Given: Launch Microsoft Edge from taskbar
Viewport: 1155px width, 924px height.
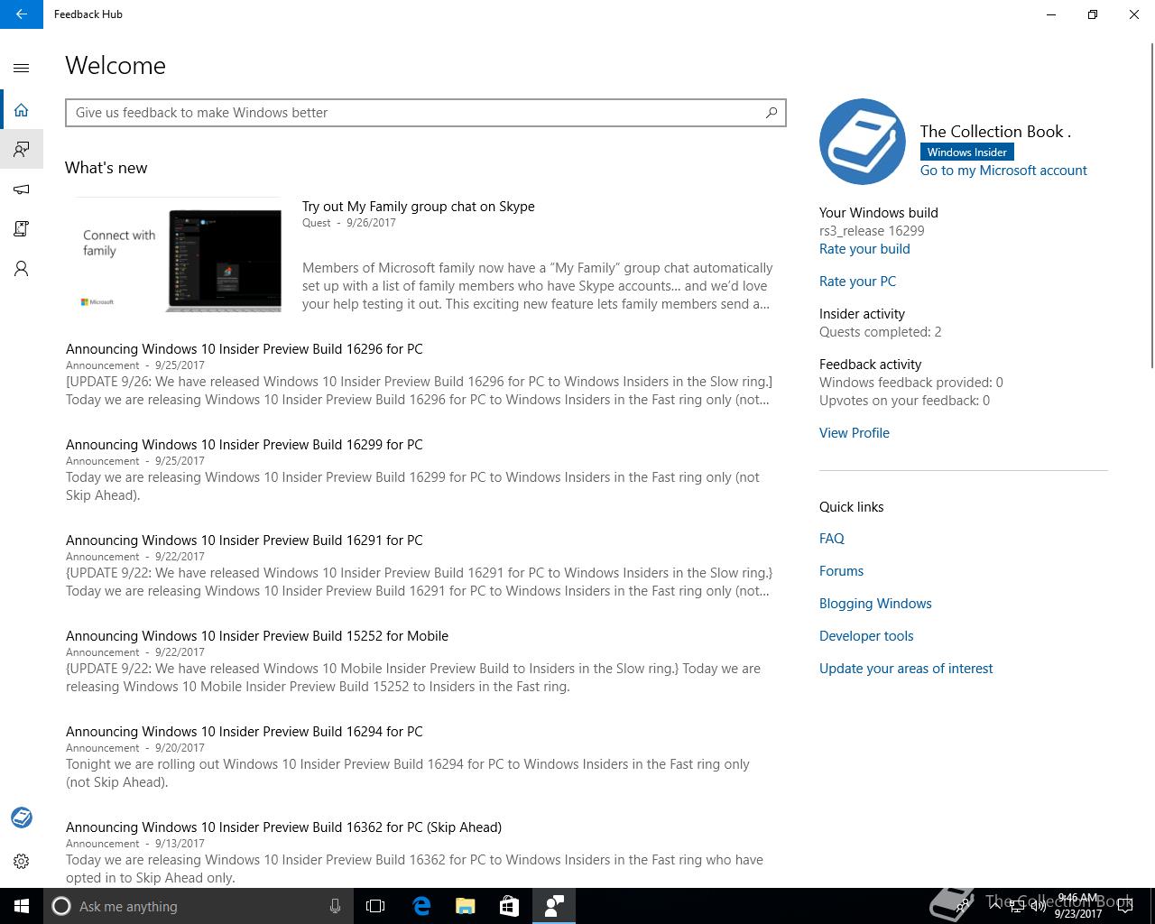Looking at the screenshot, I should (421, 906).
